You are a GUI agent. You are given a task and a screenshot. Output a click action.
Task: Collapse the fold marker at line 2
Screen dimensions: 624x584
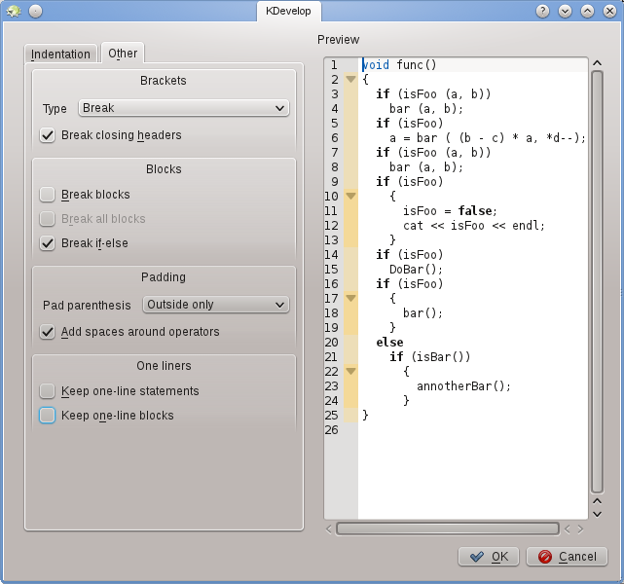pyautogui.click(x=350, y=80)
